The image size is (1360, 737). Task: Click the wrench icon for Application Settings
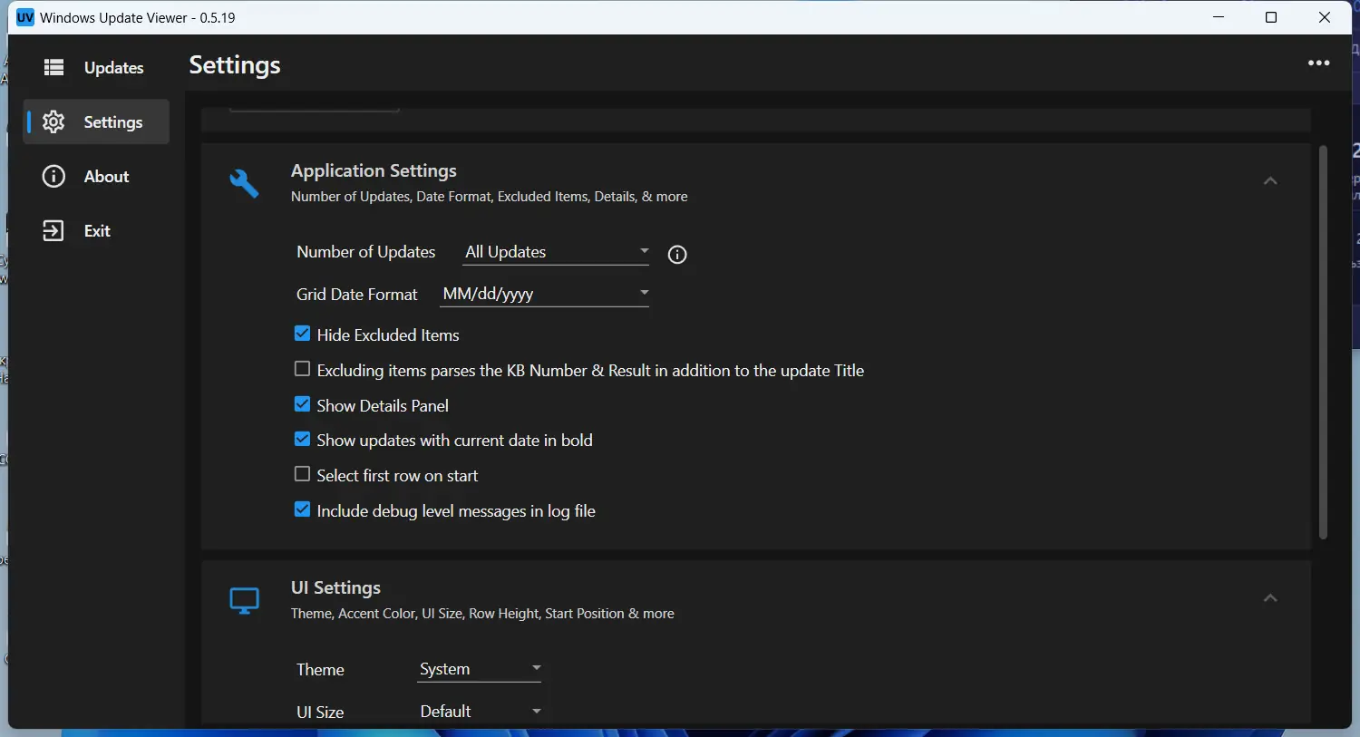coord(244,183)
